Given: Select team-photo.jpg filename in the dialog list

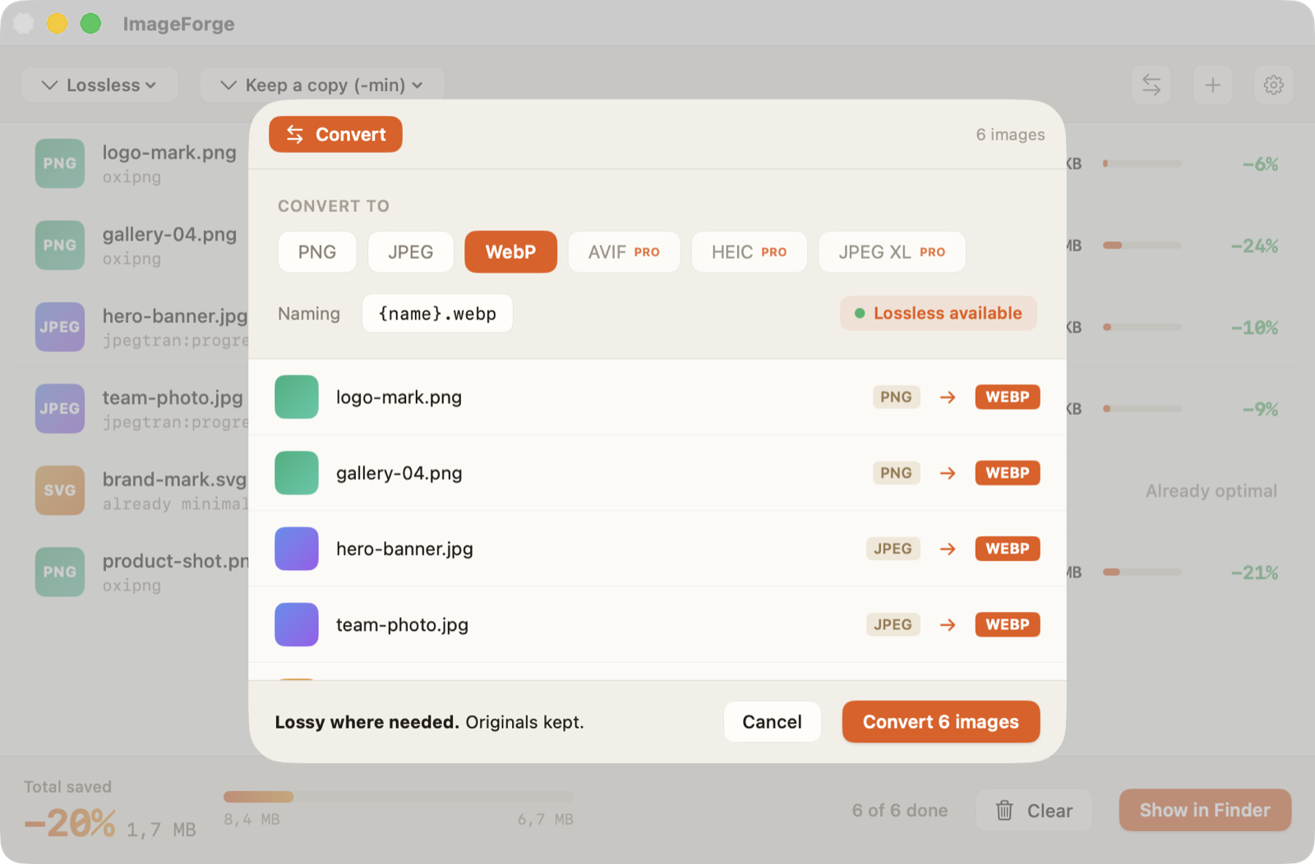Looking at the screenshot, I should pyautogui.click(x=402, y=625).
